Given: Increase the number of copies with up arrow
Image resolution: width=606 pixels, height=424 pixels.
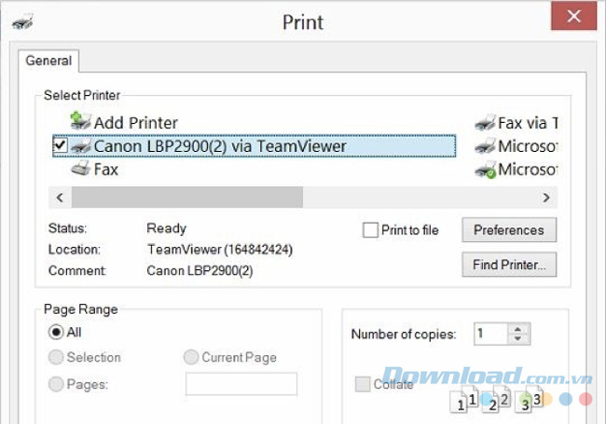Looking at the screenshot, I should tap(517, 329).
